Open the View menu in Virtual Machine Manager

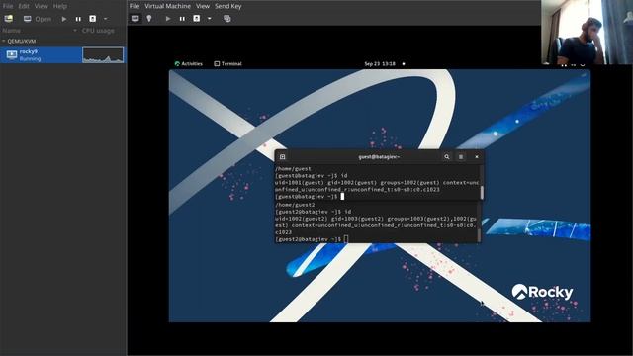[42, 6]
